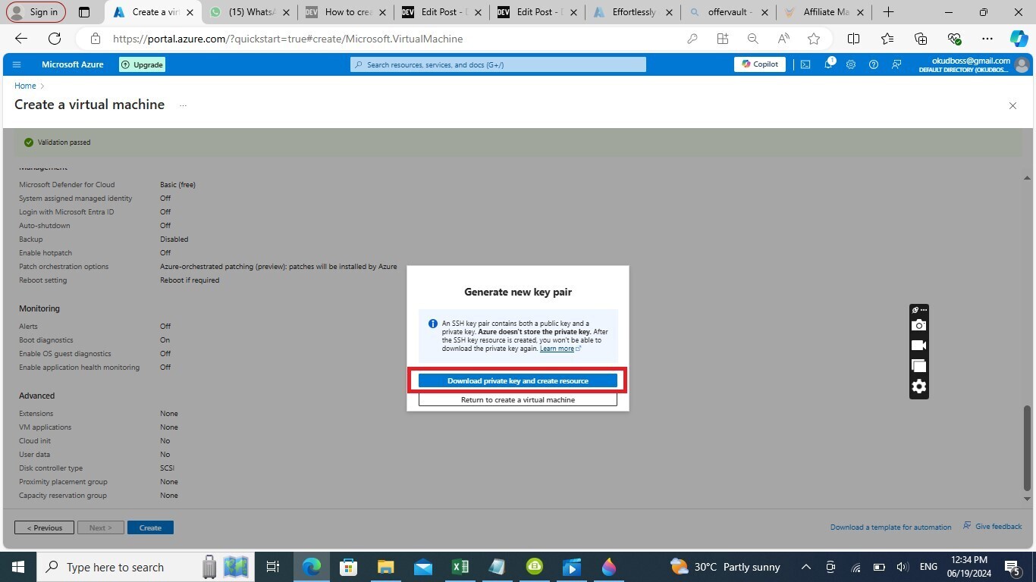
Task: Open the Azure header feedback icon
Action: tap(896, 64)
